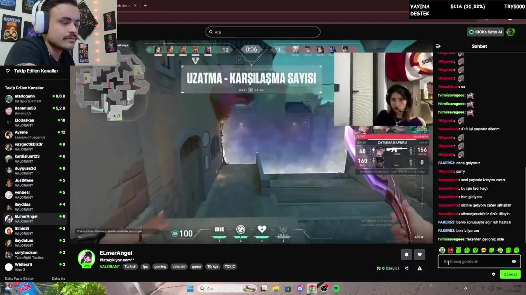Click the lowercase valorant tag

(x=179, y=267)
